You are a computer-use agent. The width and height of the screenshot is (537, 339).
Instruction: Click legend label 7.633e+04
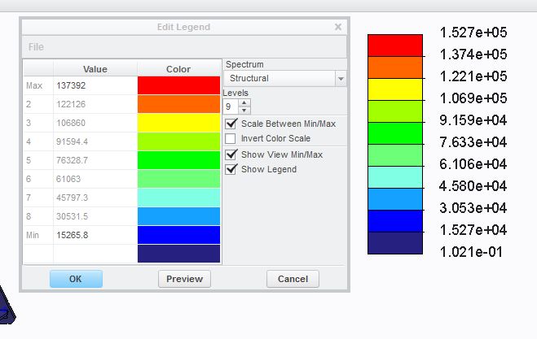coord(473,141)
